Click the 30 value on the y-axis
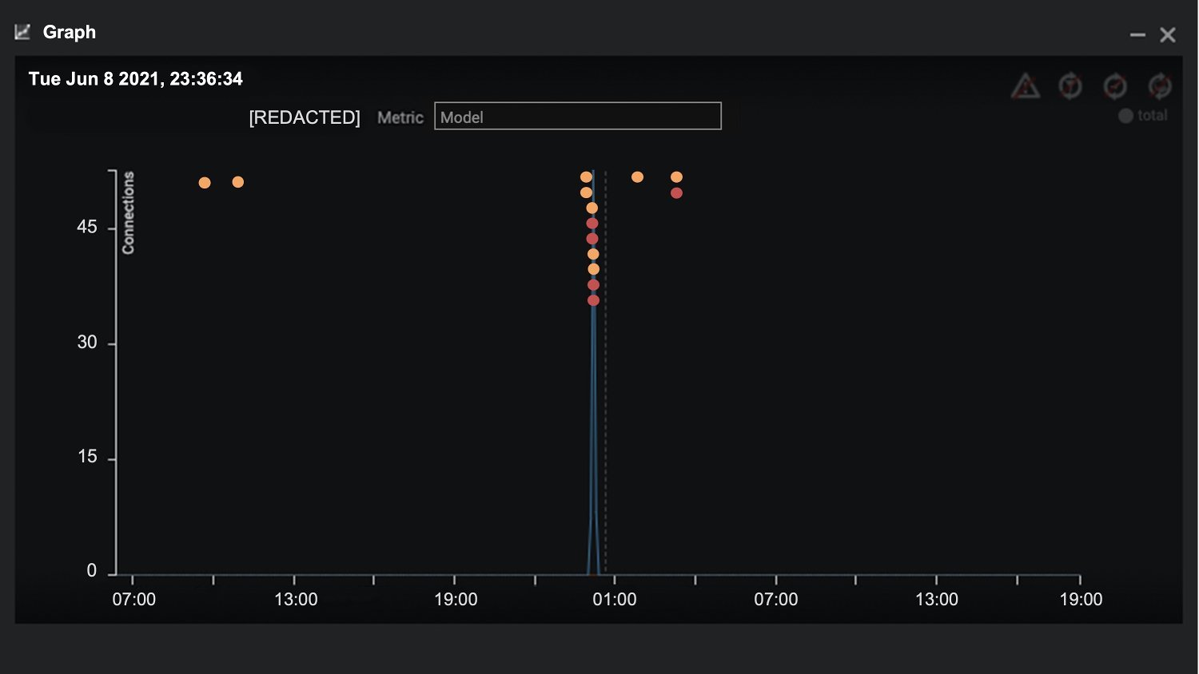Image resolution: width=1199 pixels, height=674 pixels. tap(87, 343)
